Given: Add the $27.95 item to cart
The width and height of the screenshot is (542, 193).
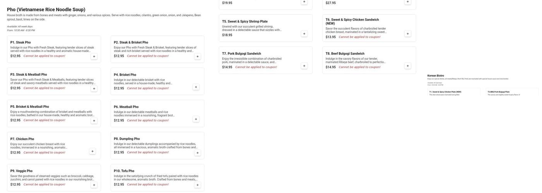Looking at the screenshot, I should tap(408, 2).
